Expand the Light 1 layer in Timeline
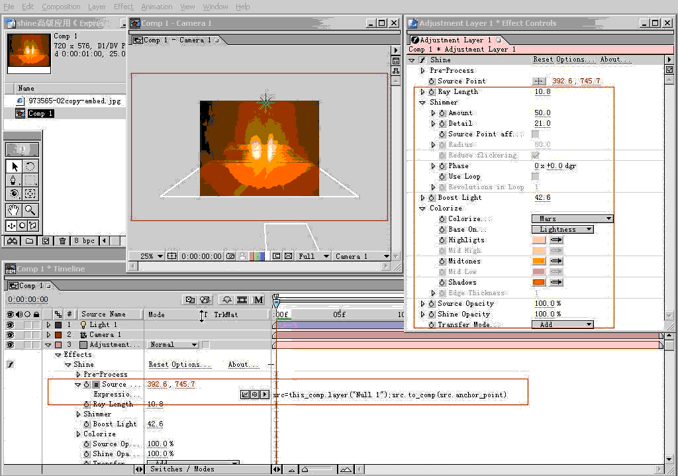 coord(48,324)
